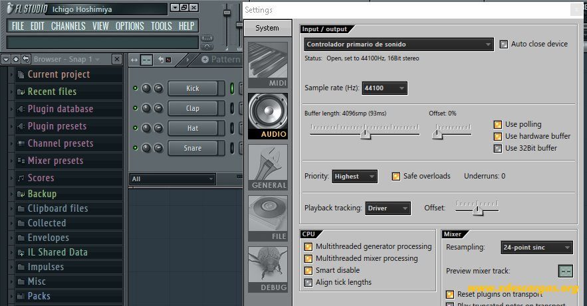Click the Scores note icon in browser
The width and height of the screenshot is (587, 306).
tap(21, 178)
